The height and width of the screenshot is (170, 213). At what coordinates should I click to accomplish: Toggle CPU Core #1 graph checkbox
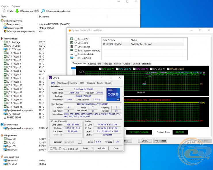tap(100, 69)
